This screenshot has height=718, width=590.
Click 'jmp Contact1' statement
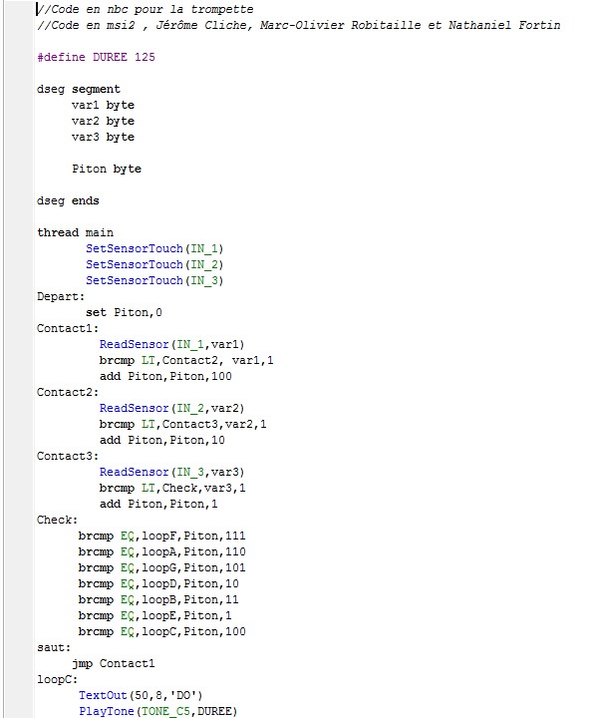pos(114,663)
